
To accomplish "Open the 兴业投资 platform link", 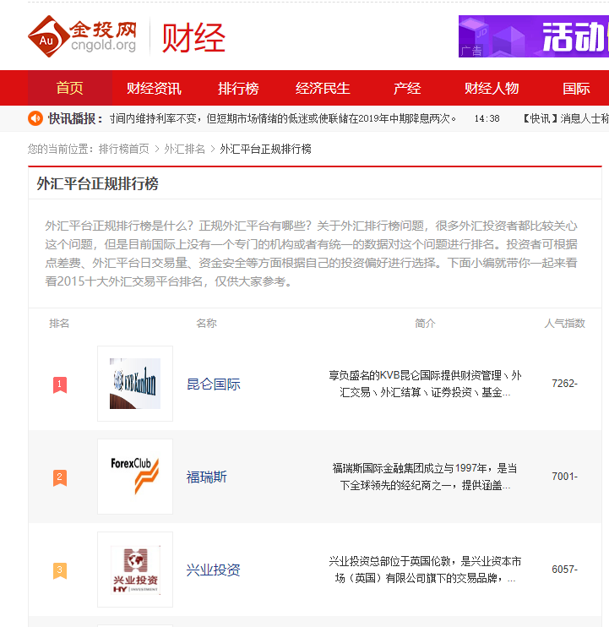I will (214, 570).
